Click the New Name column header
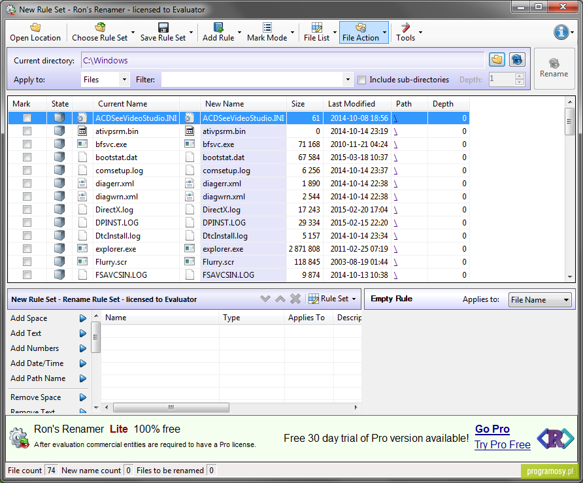The image size is (583, 483). [244, 104]
